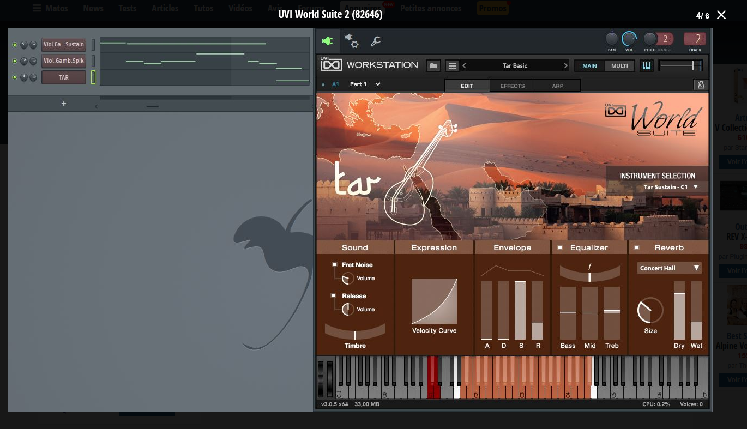The height and width of the screenshot is (429, 747).
Task: Click the Timbre slider
Action: 355,331
